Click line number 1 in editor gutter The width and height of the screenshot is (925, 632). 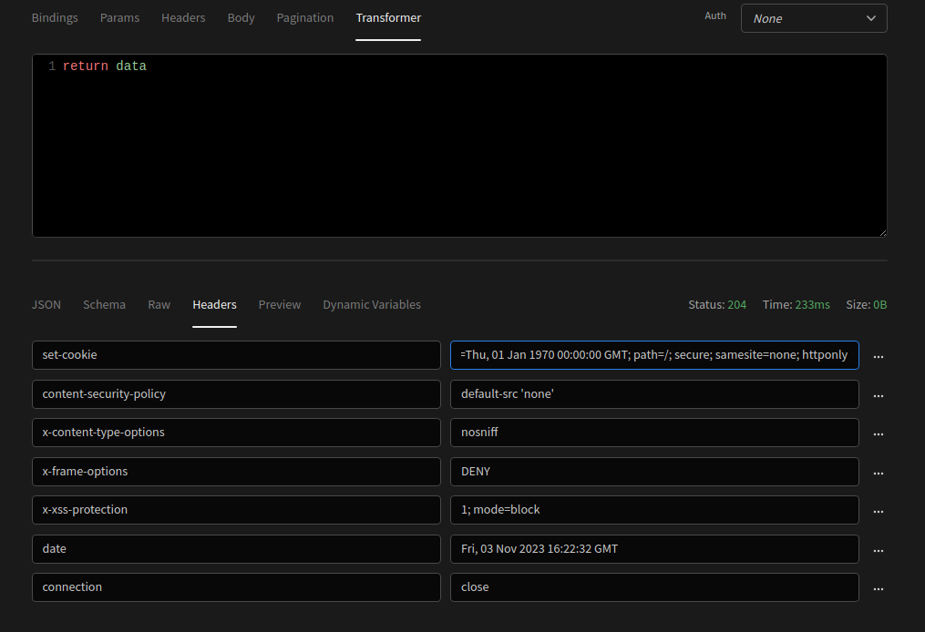click(x=52, y=66)
